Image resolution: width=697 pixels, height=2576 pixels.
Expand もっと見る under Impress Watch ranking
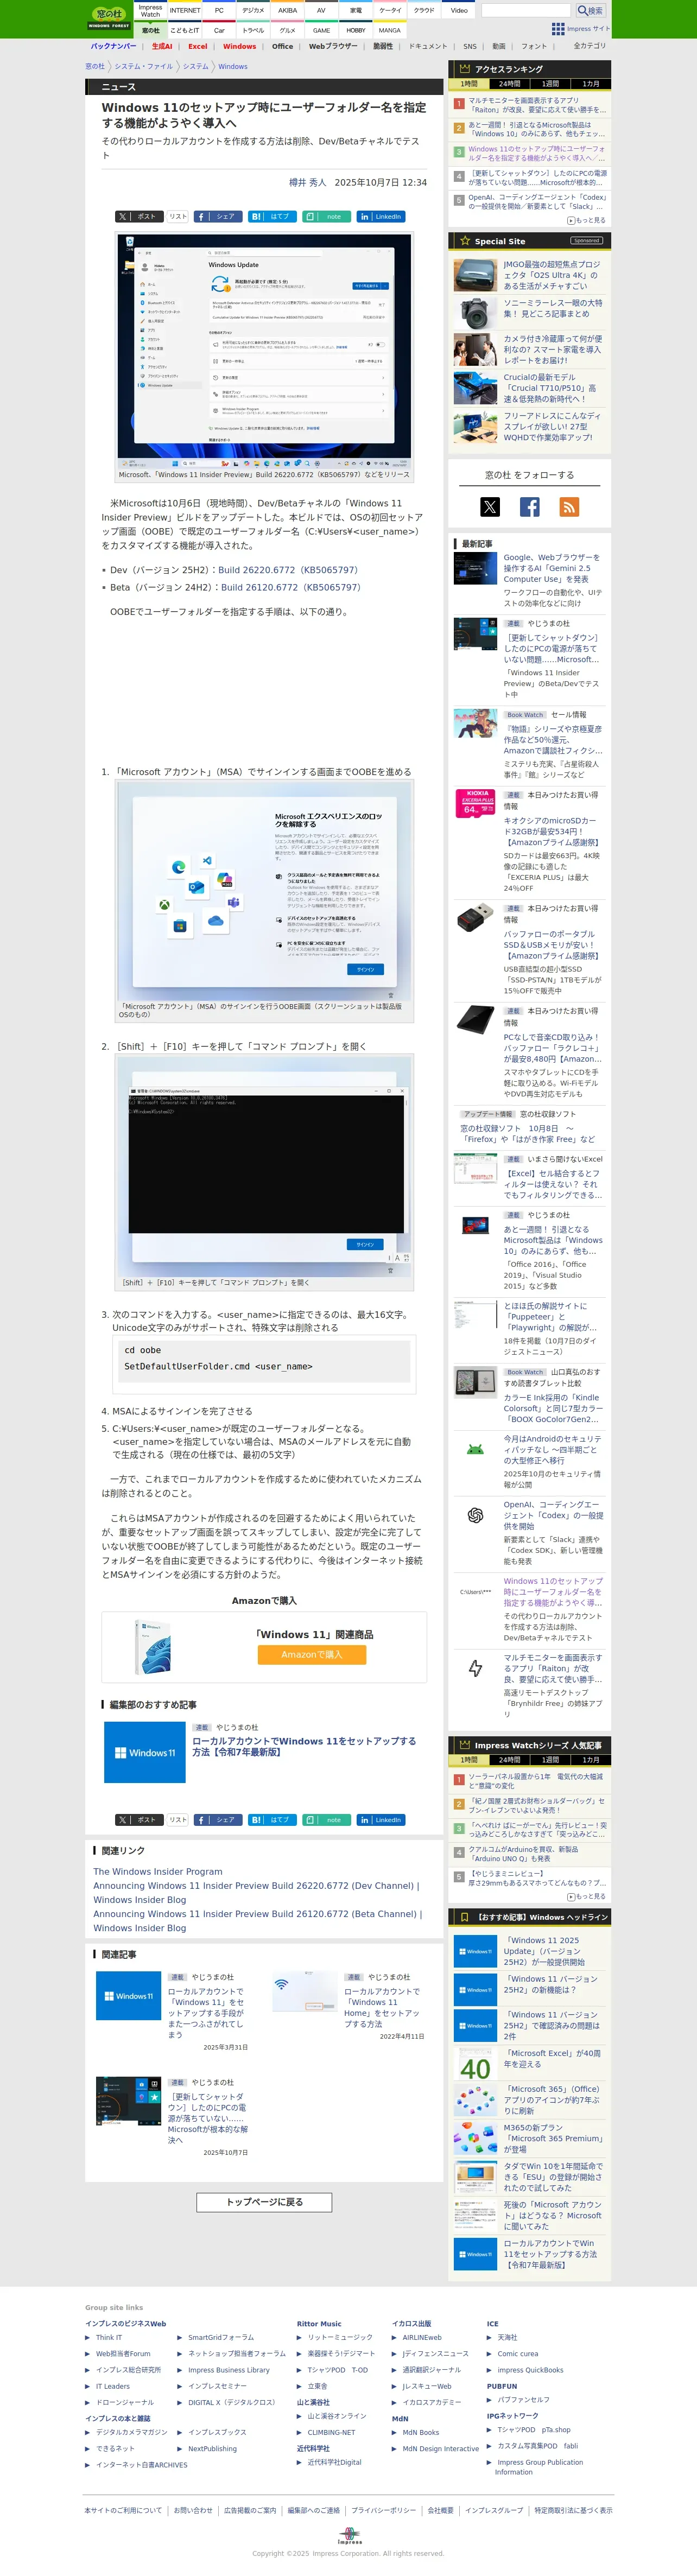[x=586, y=1896]
